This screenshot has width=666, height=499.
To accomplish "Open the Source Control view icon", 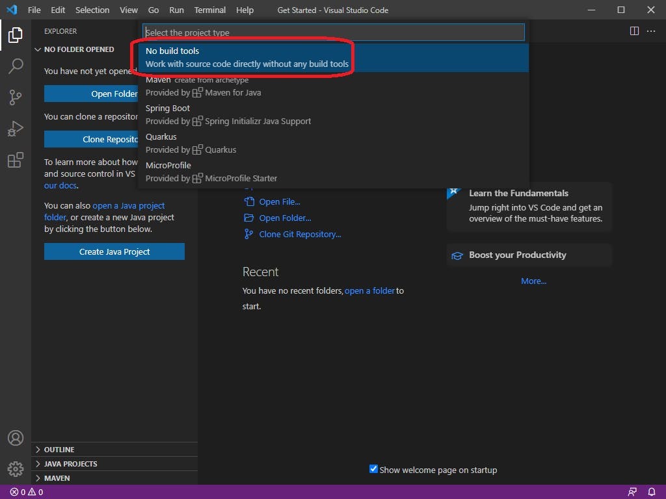I will [16, 97].
